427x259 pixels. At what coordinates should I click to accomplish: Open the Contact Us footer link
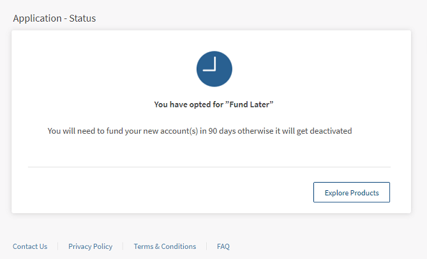tap(30, 246)
